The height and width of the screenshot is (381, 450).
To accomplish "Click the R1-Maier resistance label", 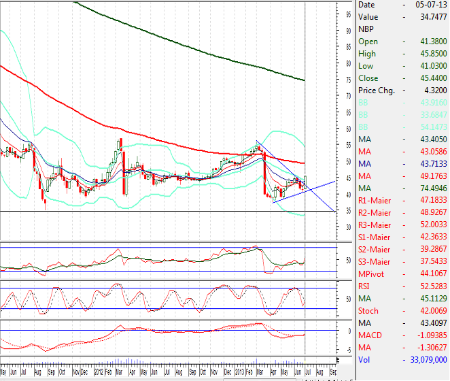I will click(375, 201).
